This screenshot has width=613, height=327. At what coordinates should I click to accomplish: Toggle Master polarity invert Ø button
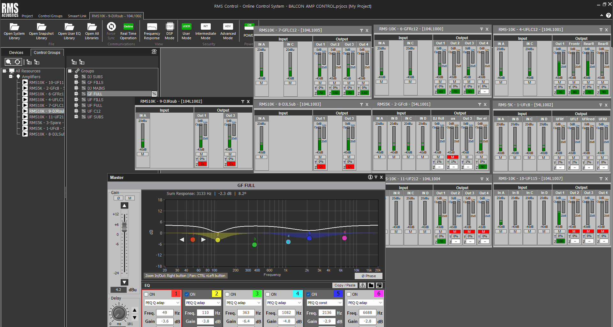pos(118,198)
